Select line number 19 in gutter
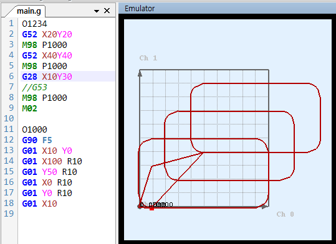Image resolution: width=336 pixels, height=244 pixels. click(9, 213)
